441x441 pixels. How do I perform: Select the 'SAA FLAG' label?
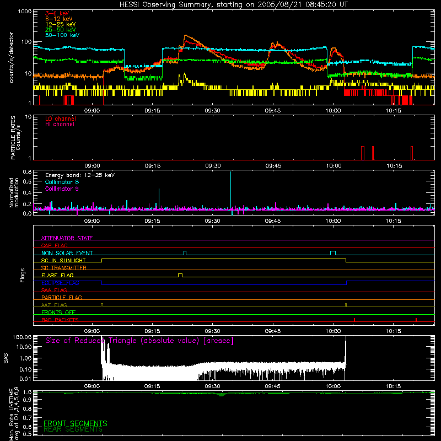[x=54, y=290]
